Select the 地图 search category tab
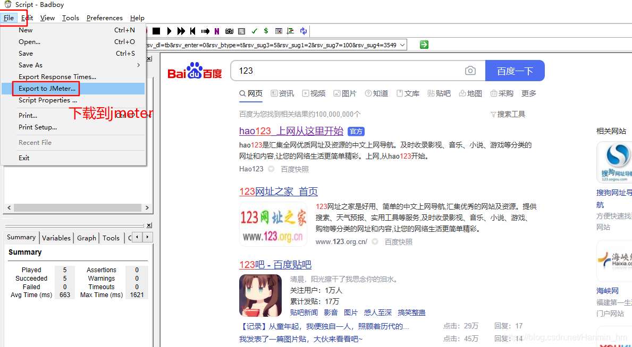Screen dimensions: 632x347 pos(470,93)
